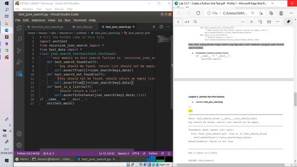Open the Manage gear in VS Code
297x167 pixels.
click(19, 145)
